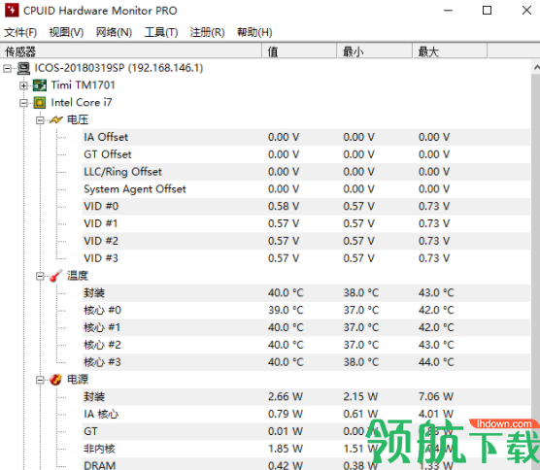The image size is (540, 470).
Task: Select the IA Offset row
Action: pyautogui.click(x=306, y=137)
